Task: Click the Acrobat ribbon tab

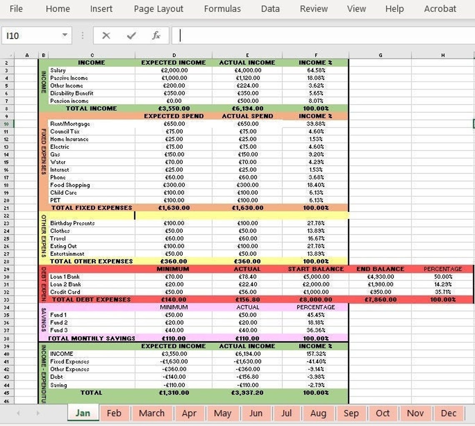Action: tap(440, 9)
